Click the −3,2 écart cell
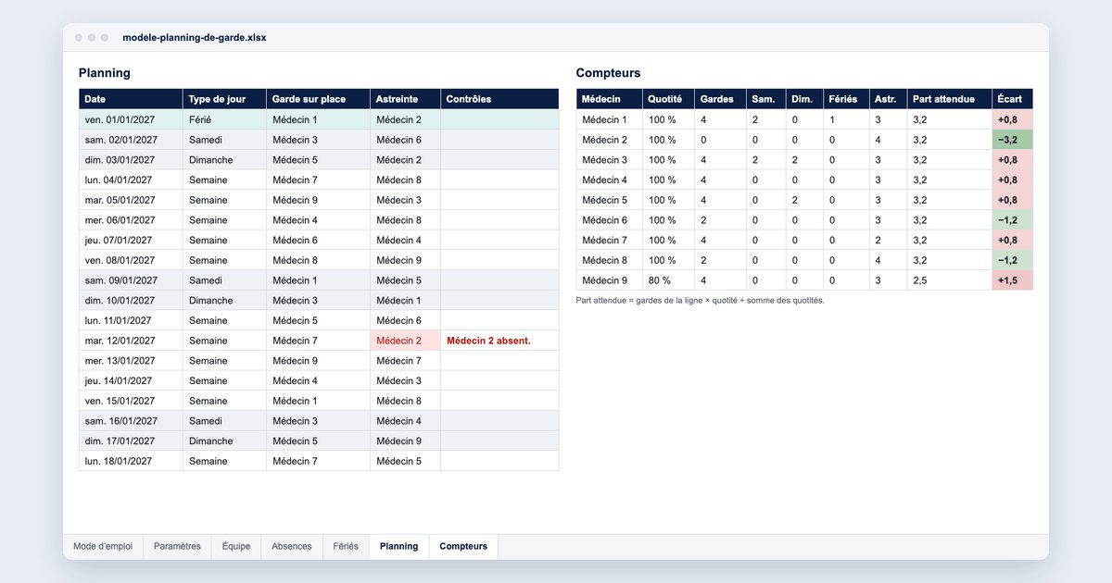The width and height of the screenshot is (1112, 583). (1012, 140)
